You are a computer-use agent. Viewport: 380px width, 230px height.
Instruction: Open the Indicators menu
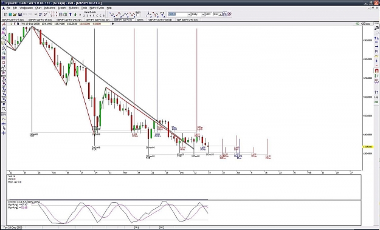(x=50, y=8)
